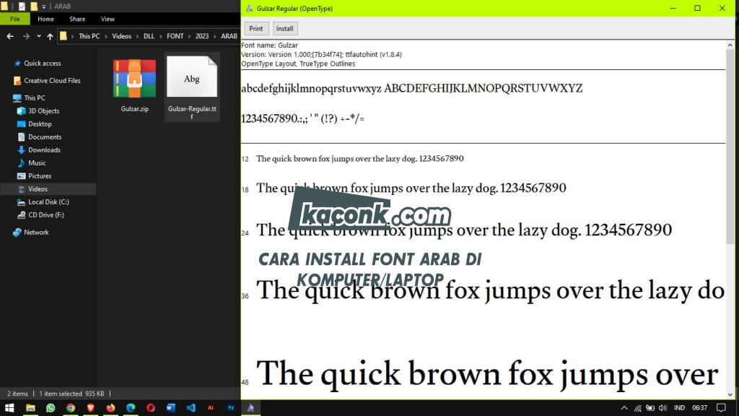Open File Explorer from the taskbar
Image resolution: width=739 pixels, height=416 pixels.
pos(30,407)
